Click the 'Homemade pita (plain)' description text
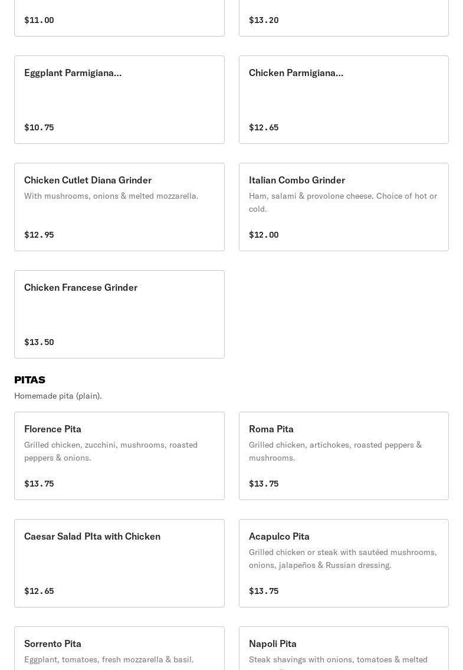This screenshot has height=670, width=463. tap(58, 396)
